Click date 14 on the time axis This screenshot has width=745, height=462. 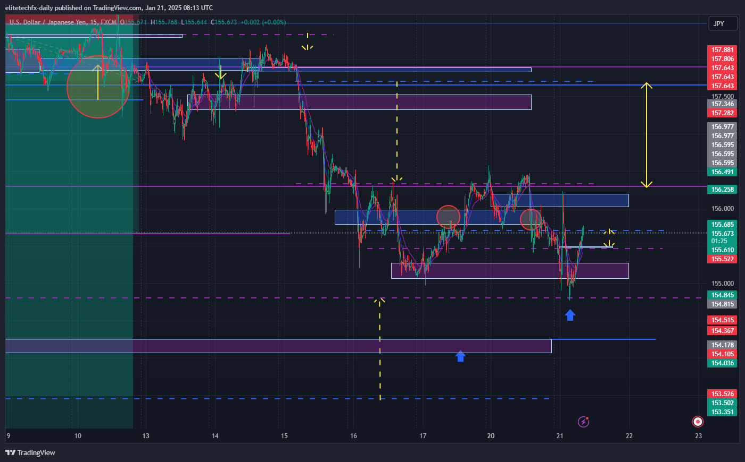[215, 436]
